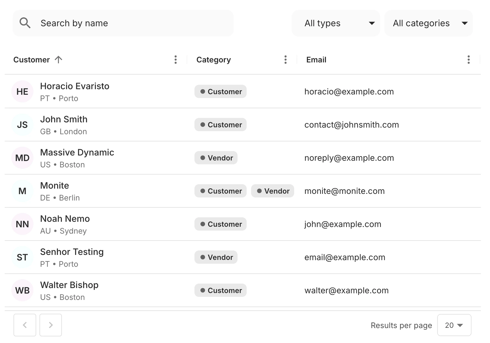Image resolution: width=490 pixels, height=343 pixels.
Task: Go to the previous results page
Action: coord(25,325)
